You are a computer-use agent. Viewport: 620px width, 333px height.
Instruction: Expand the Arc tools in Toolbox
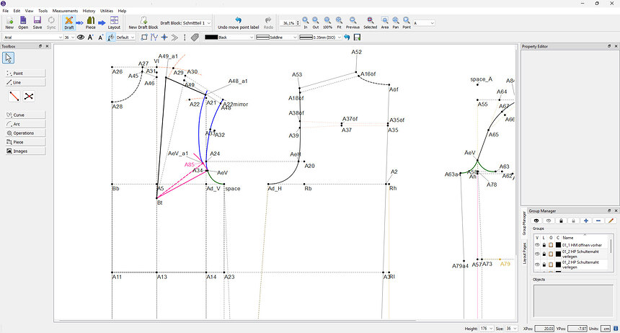[x=26, y=124]
